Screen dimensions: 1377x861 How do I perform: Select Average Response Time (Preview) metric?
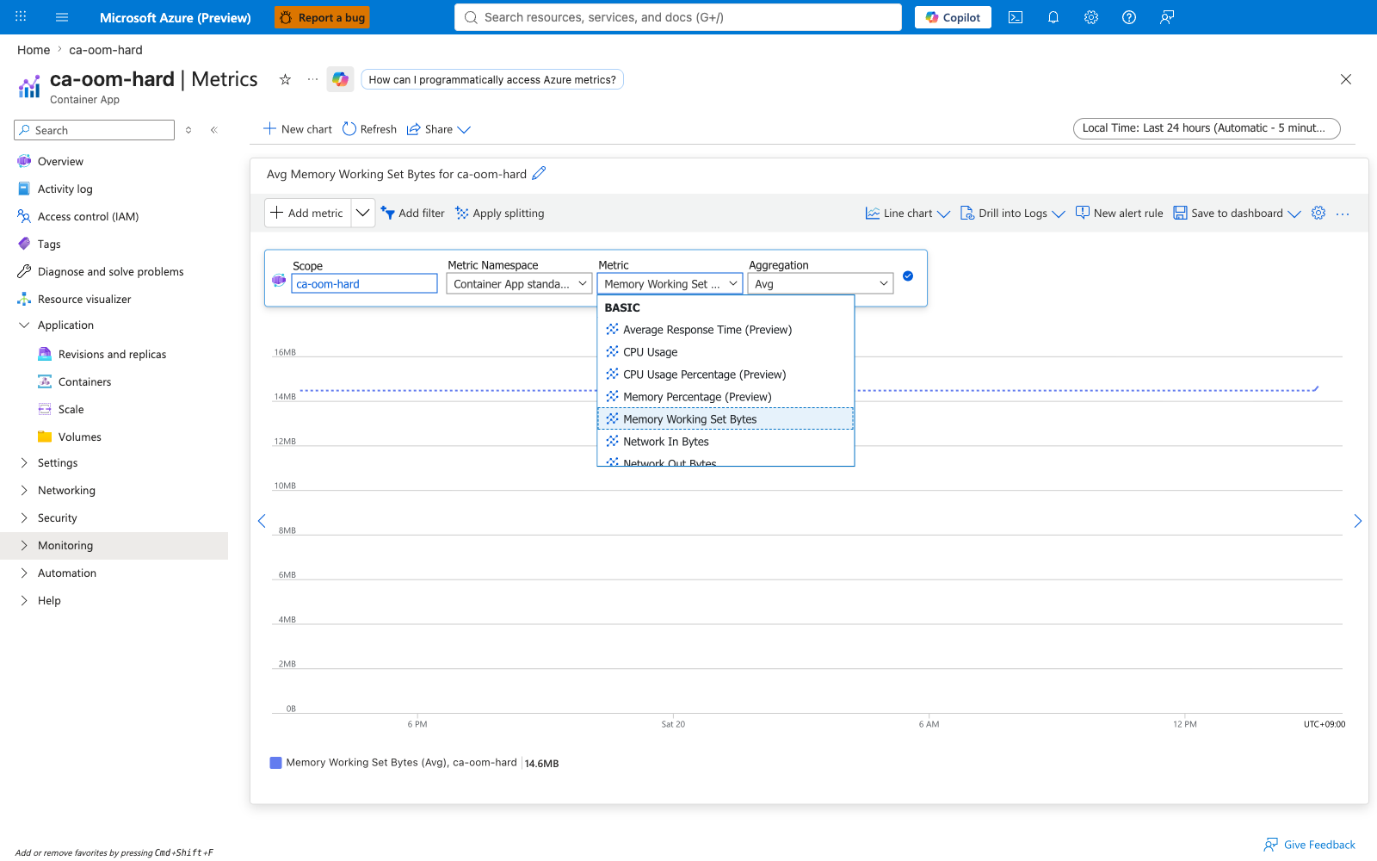(x=726, y=330)
